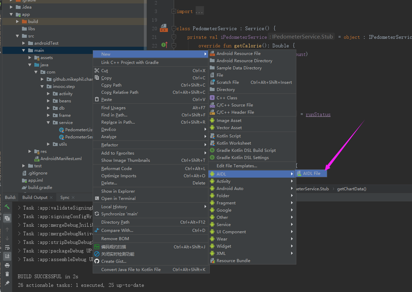This screenshot has width=412, height=292.
Task: Collapse the service package folder
Action: (x=48, y=122)
